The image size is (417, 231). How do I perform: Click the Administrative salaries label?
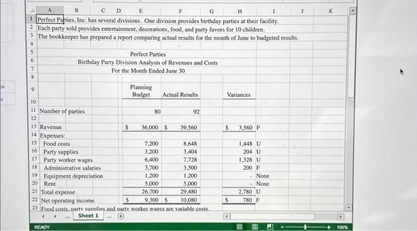point(72,168)
